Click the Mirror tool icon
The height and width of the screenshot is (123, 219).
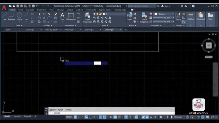[44, 18]
